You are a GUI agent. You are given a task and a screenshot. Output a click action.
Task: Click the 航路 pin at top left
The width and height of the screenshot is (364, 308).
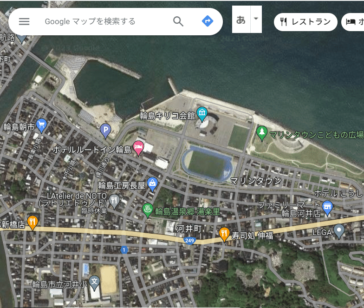(22, 38)
